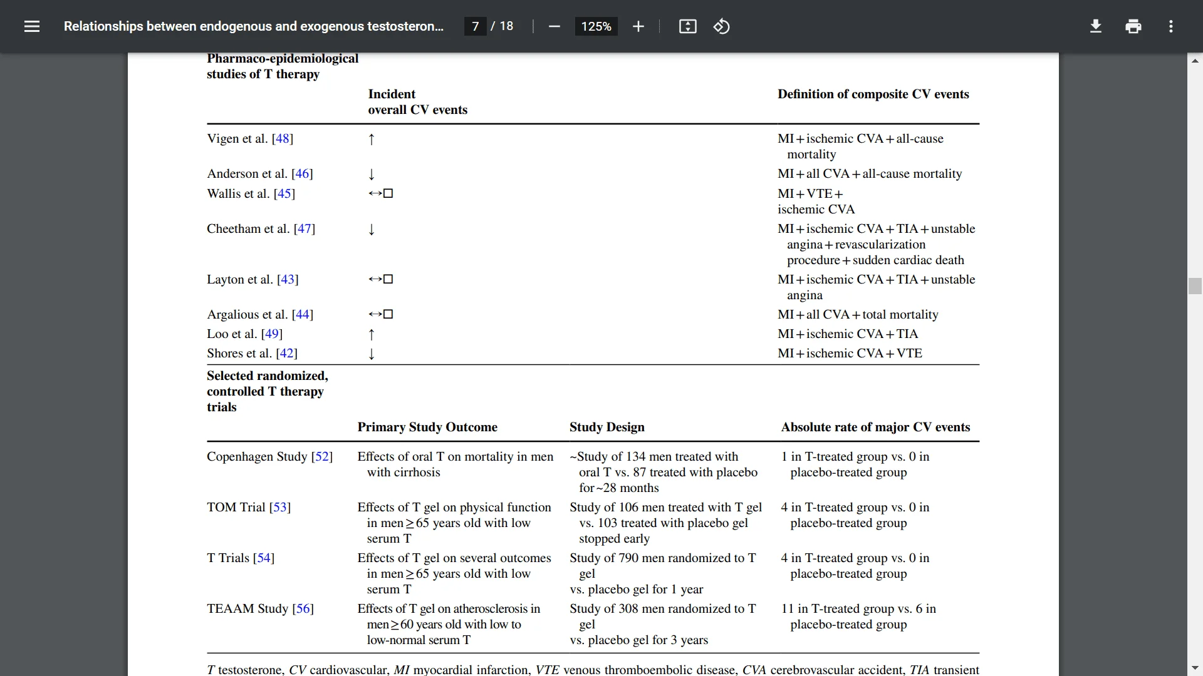
Task: Print the document
Action: 1133,26
